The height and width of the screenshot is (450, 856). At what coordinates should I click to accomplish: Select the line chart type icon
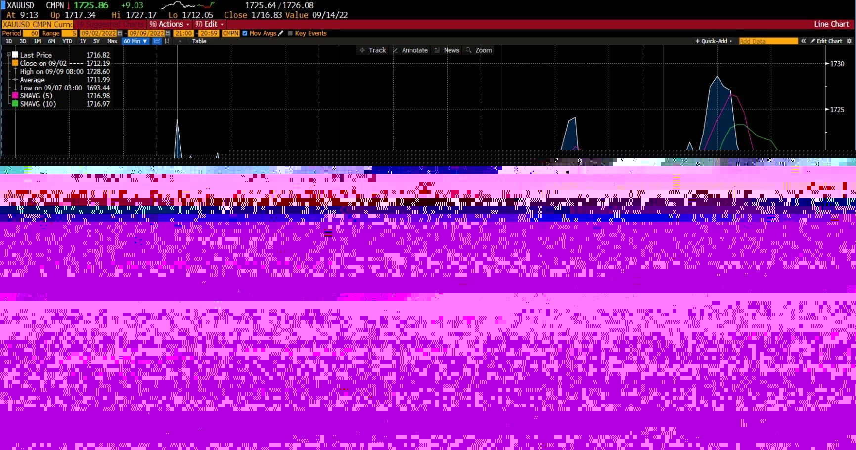pos(157,41)
